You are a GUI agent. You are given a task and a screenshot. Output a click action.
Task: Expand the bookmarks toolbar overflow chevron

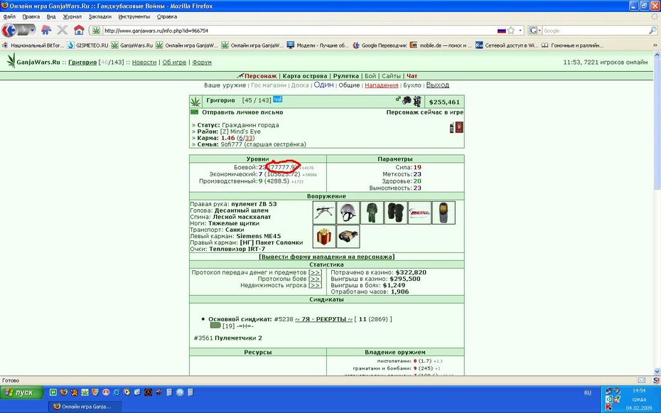point(655,45)
